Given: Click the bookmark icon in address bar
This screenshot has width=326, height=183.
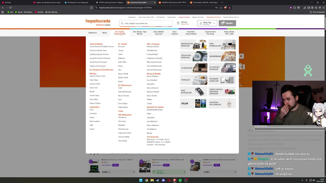Looking at the screenshot, I should pyautogui.click(x=91, y=8).
